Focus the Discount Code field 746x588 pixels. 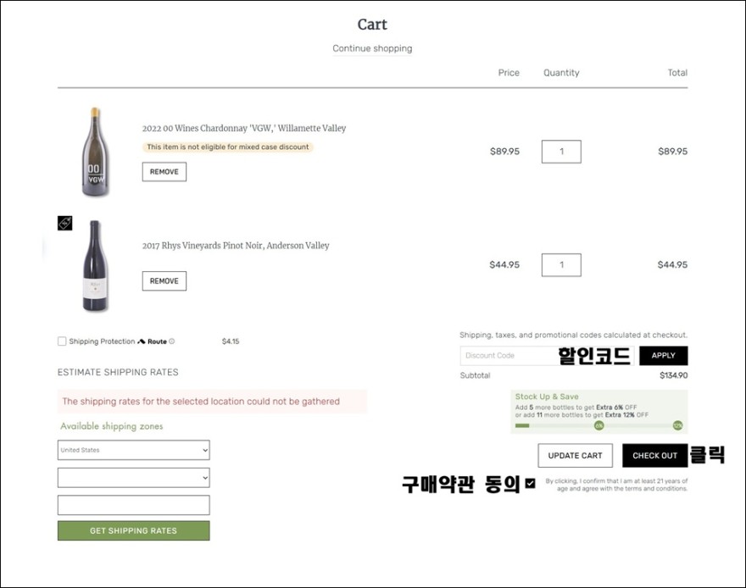pyautogui.click(x=547, y=356)
